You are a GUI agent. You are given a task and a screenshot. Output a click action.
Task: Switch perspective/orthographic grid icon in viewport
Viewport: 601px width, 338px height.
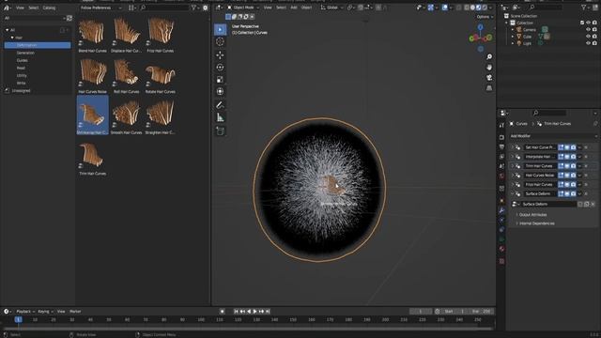click(489, 88)
